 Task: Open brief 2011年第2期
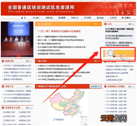pyautogui.click(x=116, y=101)
